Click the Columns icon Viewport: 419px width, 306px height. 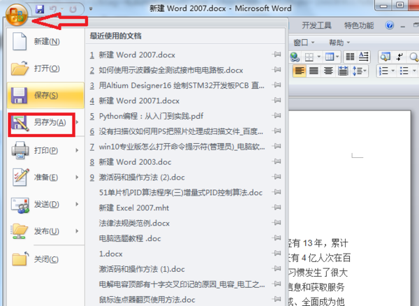pos(350,57)
